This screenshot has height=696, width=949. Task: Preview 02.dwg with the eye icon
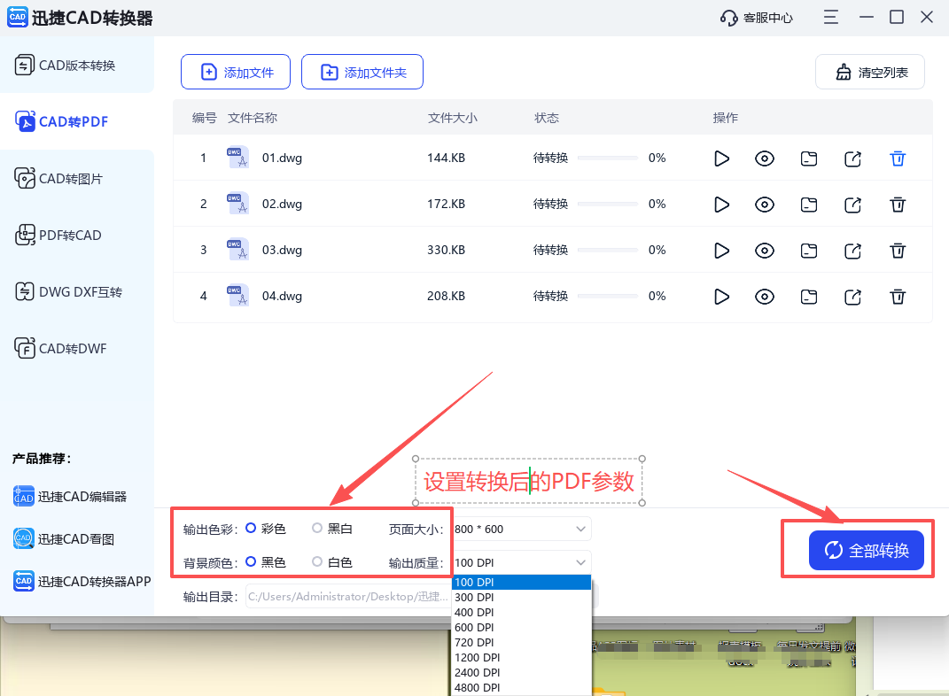[765, 205]
